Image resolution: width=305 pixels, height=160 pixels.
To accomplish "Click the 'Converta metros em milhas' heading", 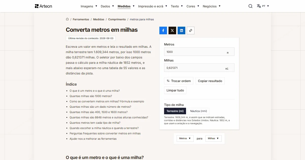I will pyautogui.click(x=102, y=30).
